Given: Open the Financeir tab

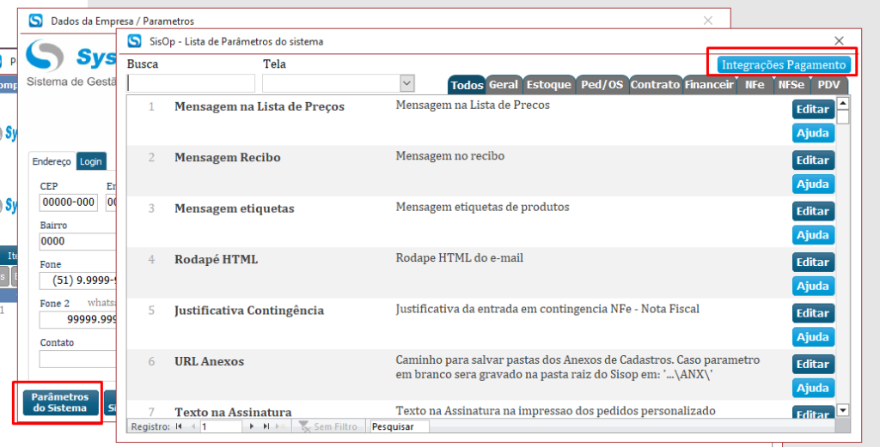Looking at the screenshot, I should click(709, 85).
